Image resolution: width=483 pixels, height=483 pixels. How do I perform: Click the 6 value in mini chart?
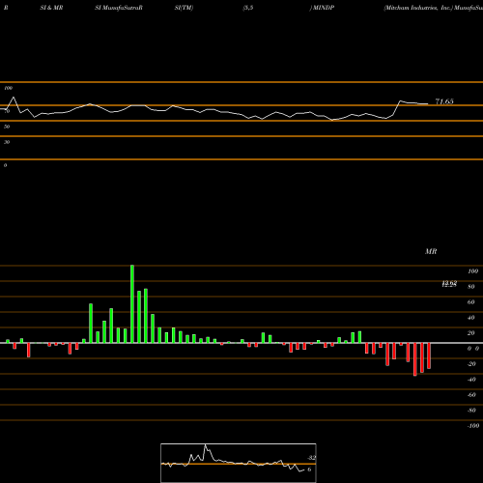(x=309, y=469)
